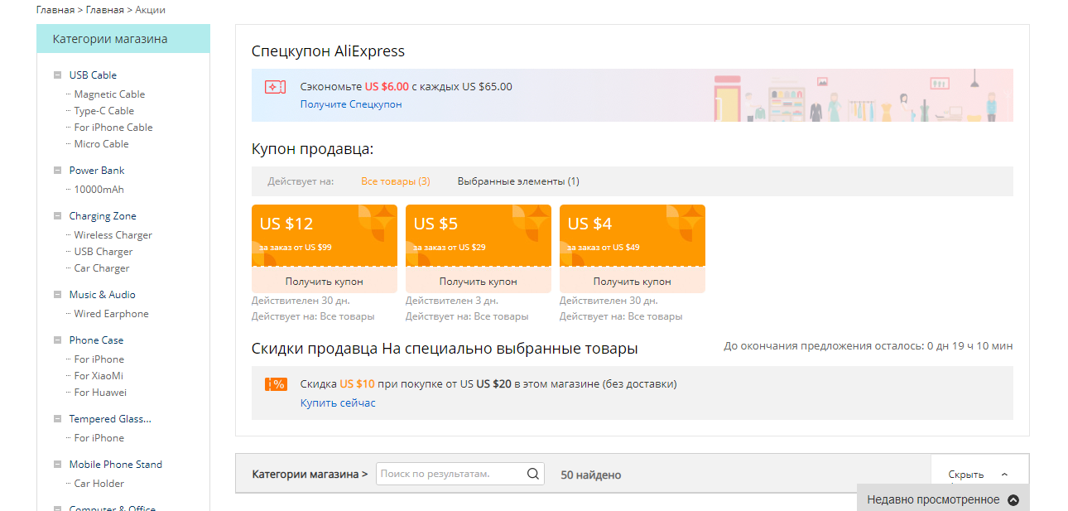The height and width of the screenshot is (511, 1068).
Task: Click the Charging Zone category link
Action: tap(103, 216)
